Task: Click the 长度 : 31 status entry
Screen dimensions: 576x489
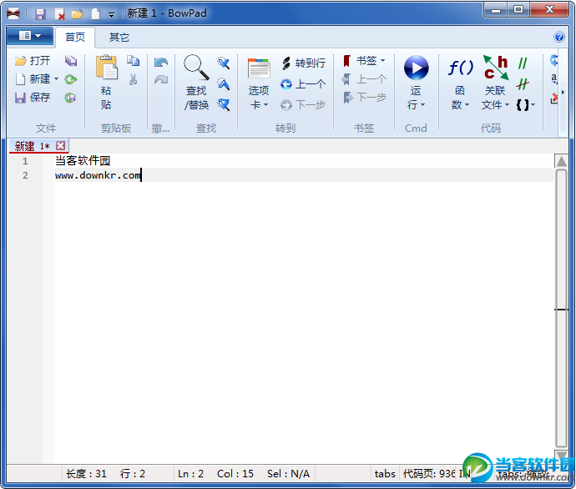Action: 86,474
